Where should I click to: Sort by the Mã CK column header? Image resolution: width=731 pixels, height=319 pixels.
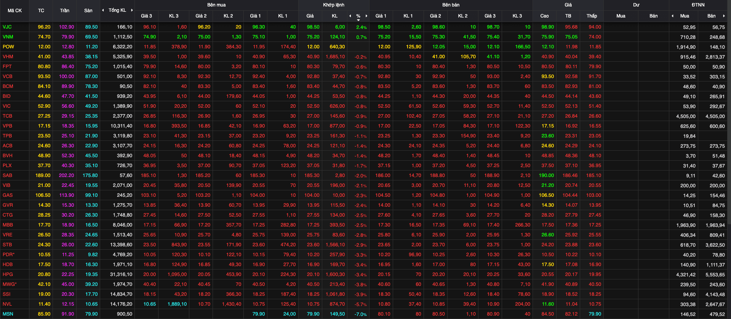tap(15, 11)
